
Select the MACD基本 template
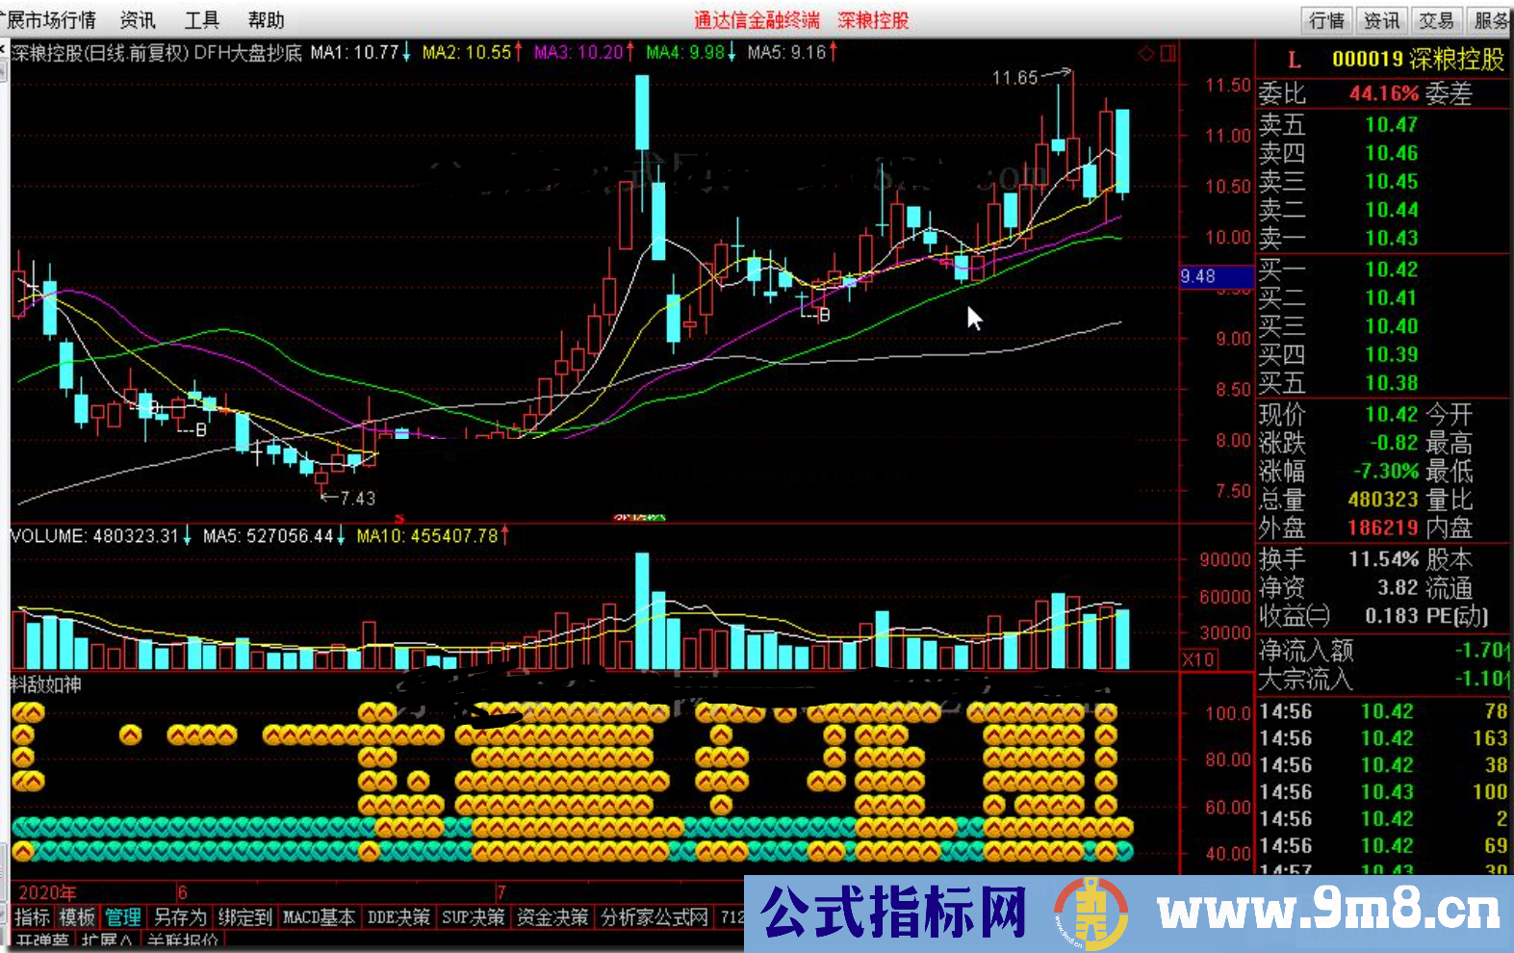319,917
